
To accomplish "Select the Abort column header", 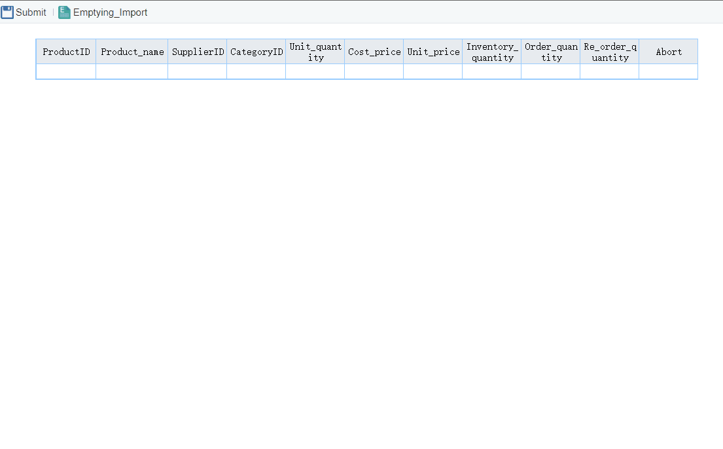I will (668, 52).
